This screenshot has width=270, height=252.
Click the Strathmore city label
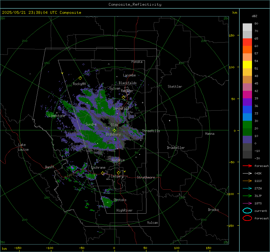tap(146, 177)
